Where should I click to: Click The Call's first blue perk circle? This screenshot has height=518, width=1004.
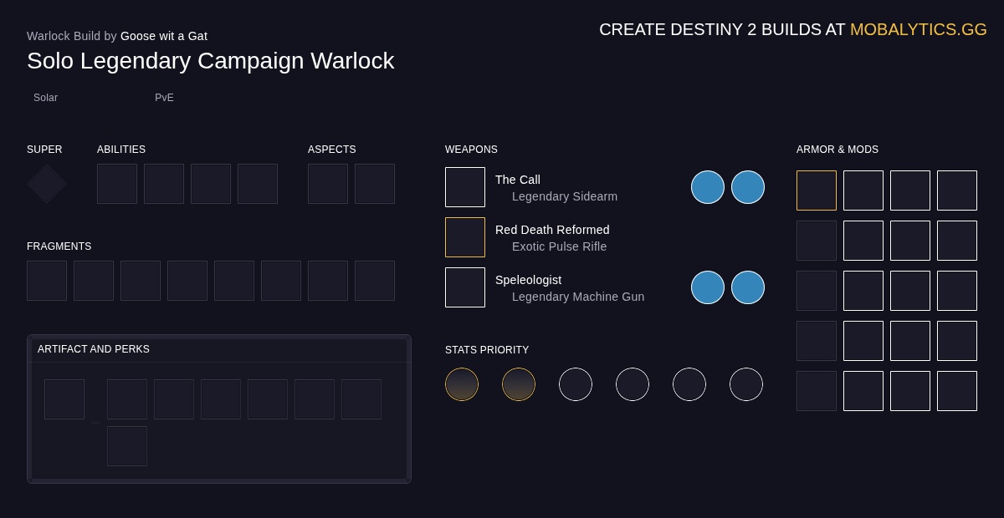click(x=708, y=187)
